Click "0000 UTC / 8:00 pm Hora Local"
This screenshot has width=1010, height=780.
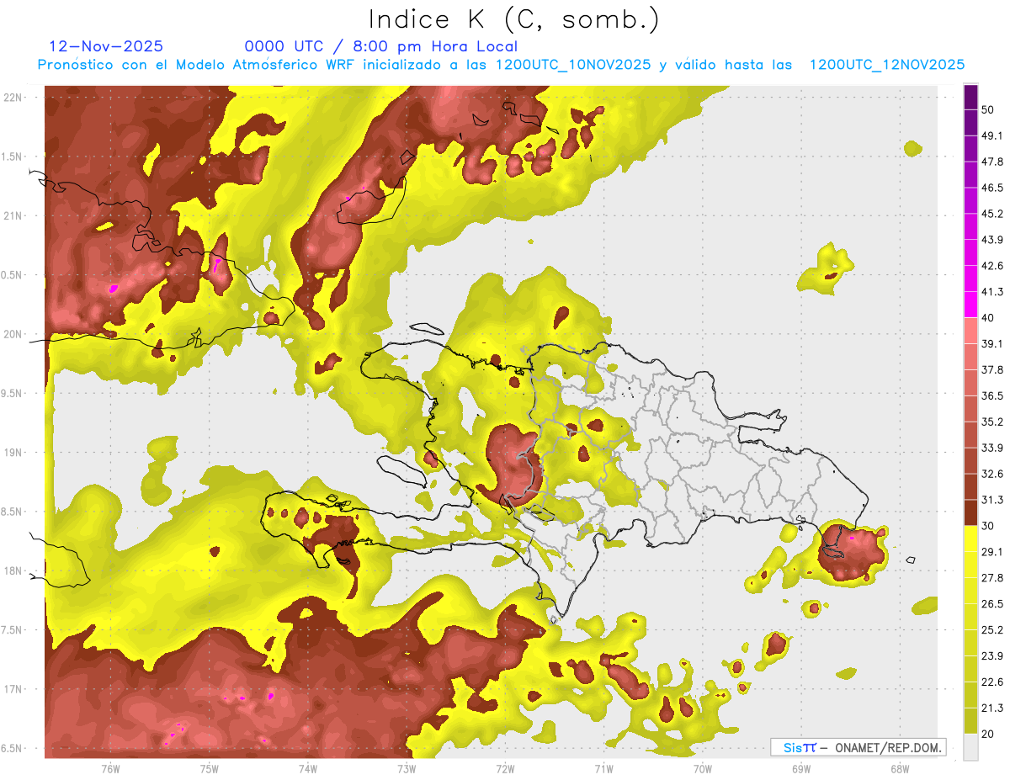point(381,46)
